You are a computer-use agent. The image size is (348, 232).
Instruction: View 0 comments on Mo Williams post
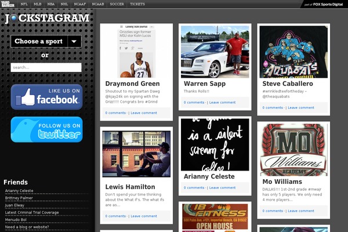(273, 211)
